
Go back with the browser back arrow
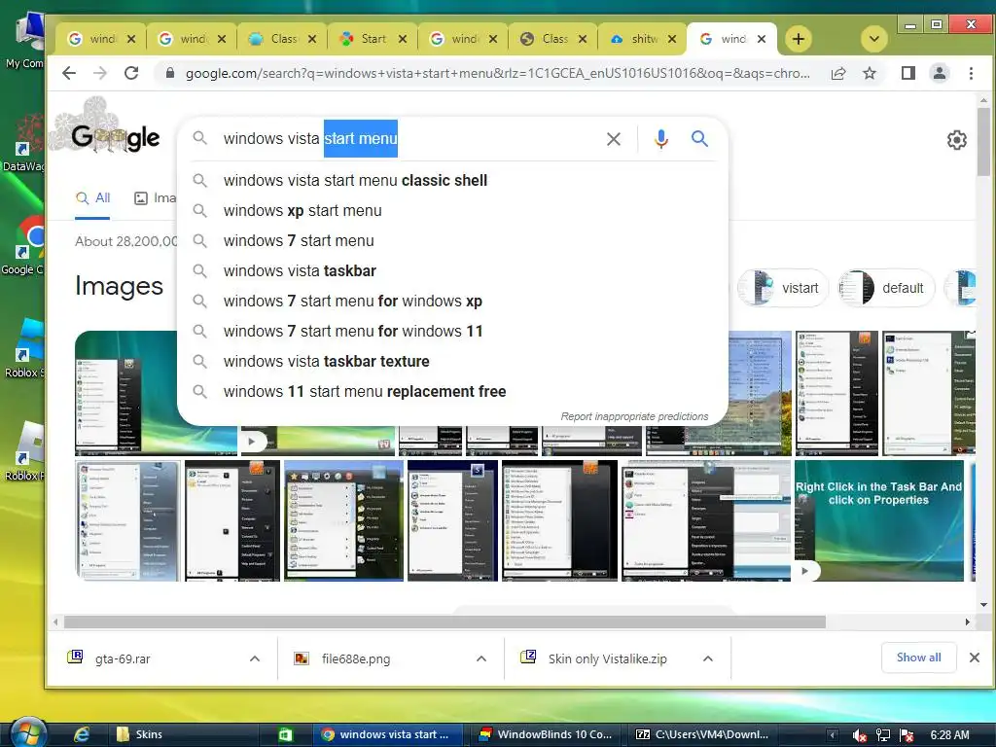tap(69, 73)
